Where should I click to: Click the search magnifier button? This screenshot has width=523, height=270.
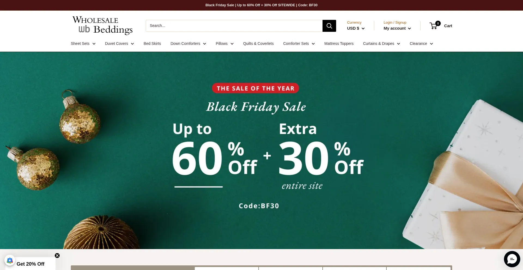coord(329,26)
